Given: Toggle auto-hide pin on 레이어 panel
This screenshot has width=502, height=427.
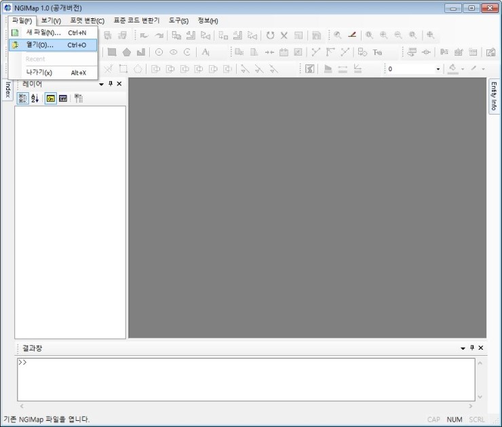Looking at the screenshot, I should coord(111,84).
